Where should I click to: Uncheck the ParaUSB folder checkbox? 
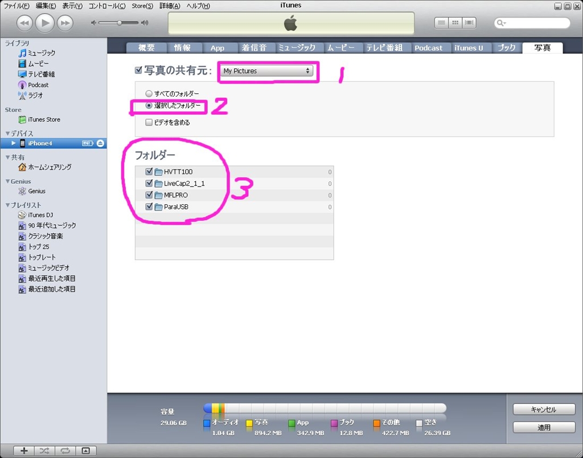[149, 207]
